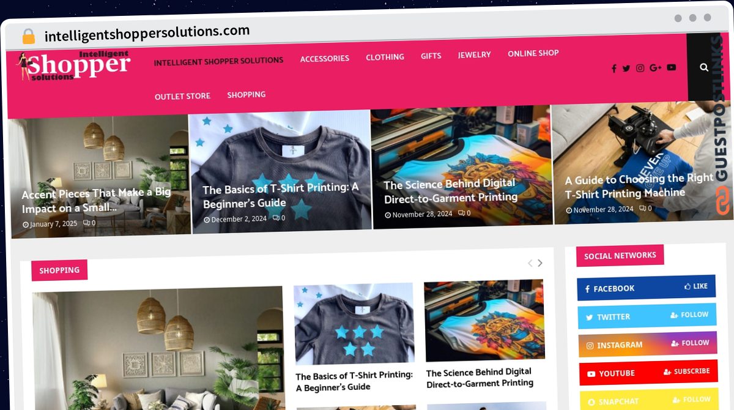
Task: Select the Outlet Store menu item
Action: click(x=182, y=96)
